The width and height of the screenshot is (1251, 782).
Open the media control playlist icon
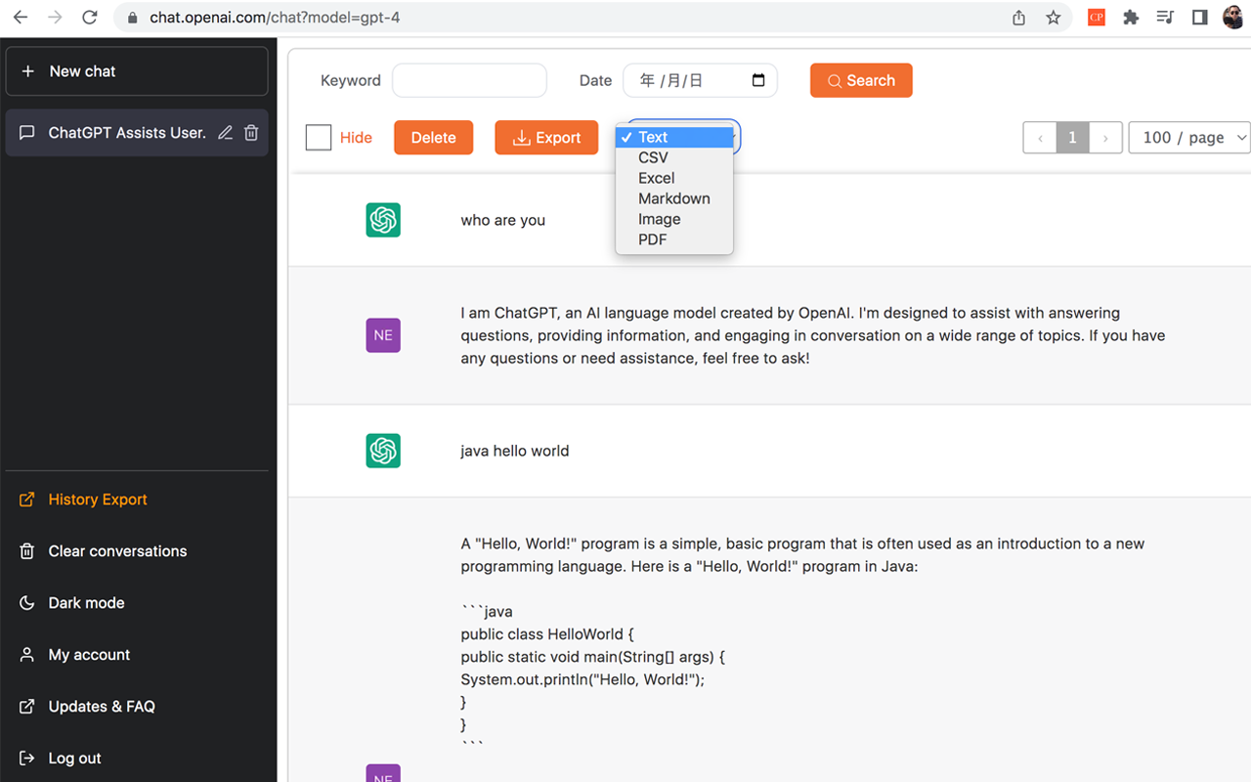tap(1165, 18)
